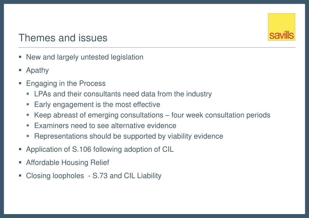309x218 pixels.
Task: Click 'New and largely untested legislation' bullet
Action: pos(85,57)
